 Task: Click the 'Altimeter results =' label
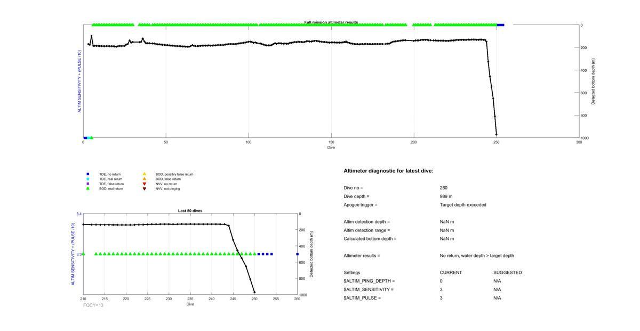point(362,256)
